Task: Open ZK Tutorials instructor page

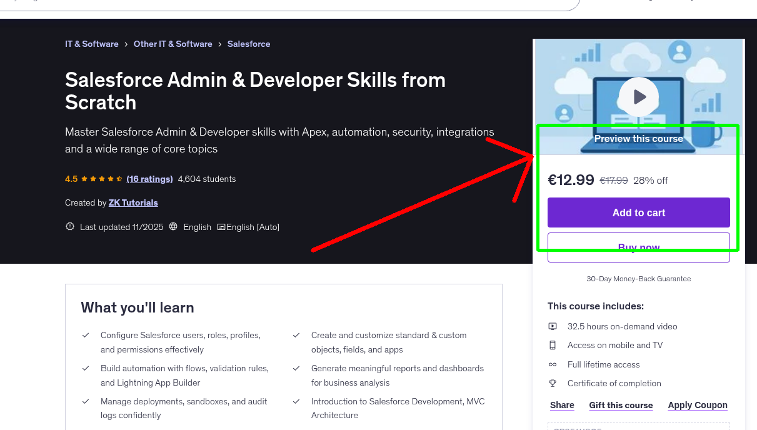Action: tap(133, 202)
